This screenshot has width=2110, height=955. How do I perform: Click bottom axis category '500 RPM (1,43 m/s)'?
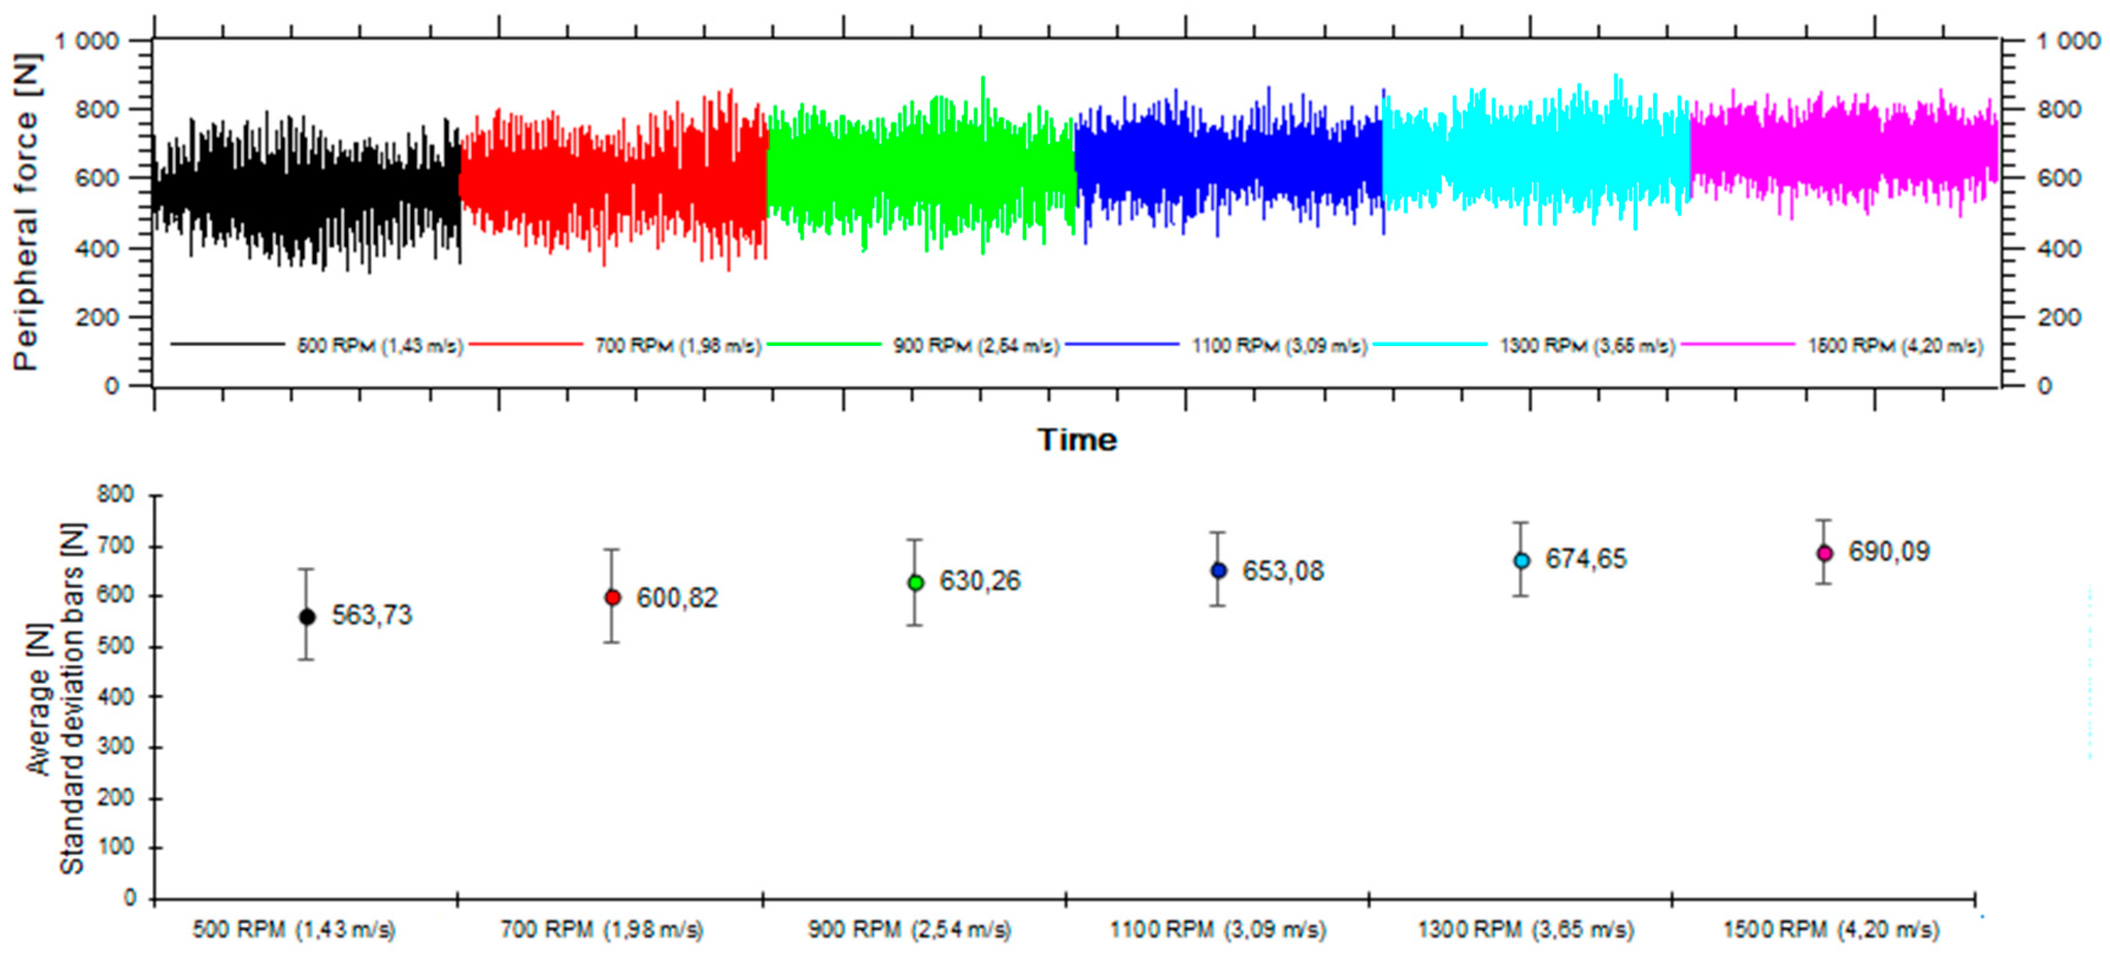pyautogui.click(x=294, y=930)
